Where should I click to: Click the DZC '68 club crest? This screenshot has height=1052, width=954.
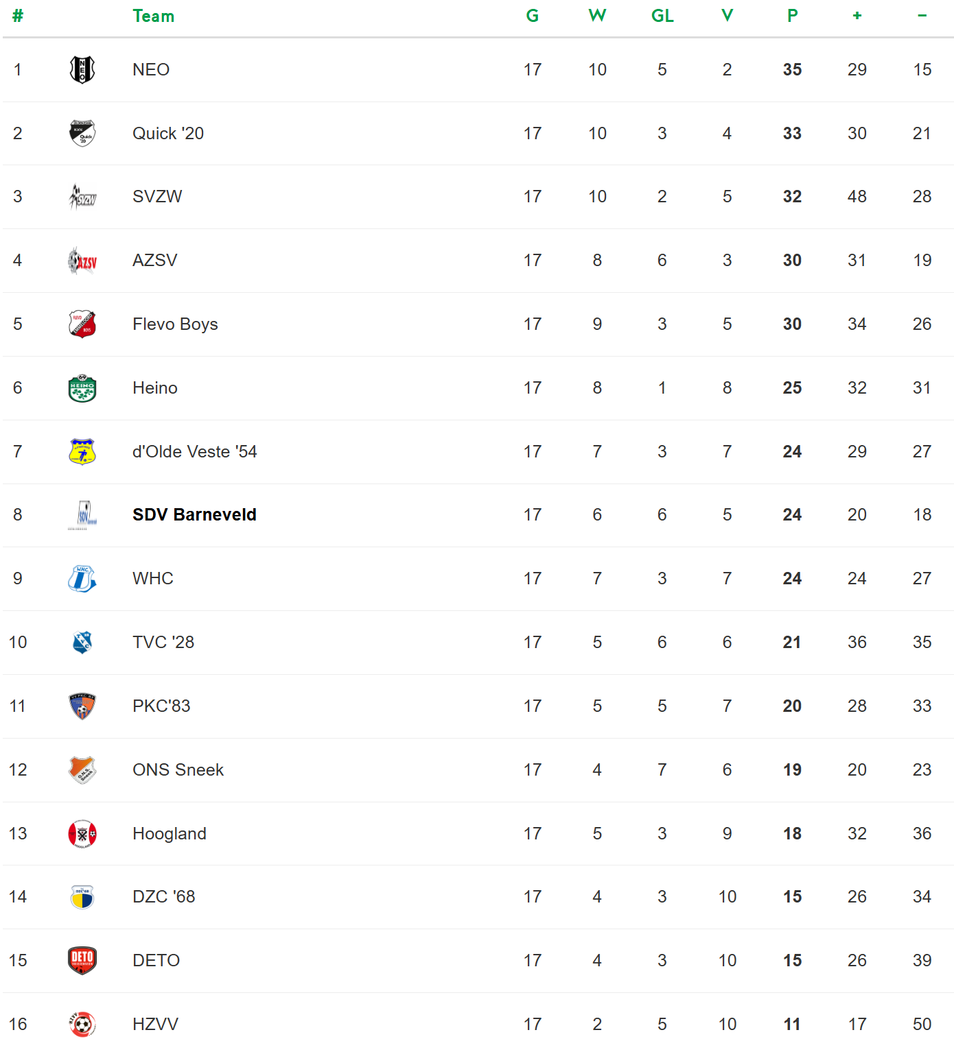pos(82,897)
